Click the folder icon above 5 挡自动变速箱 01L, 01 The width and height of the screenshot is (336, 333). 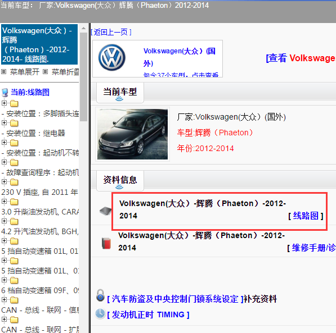pyautogui.click(x=14, y=241)
